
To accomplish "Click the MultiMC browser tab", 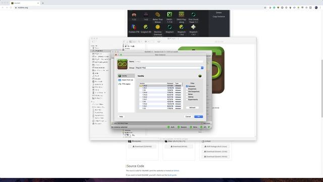I will point(25,3).
